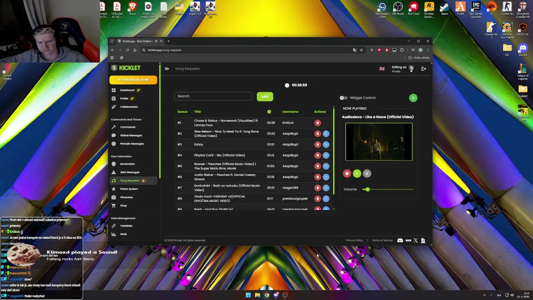Image resolution: width=533 pixels, height=300 pixels.
Task: Delete Justin Bieber Peaches request
Action: [318, 177]
